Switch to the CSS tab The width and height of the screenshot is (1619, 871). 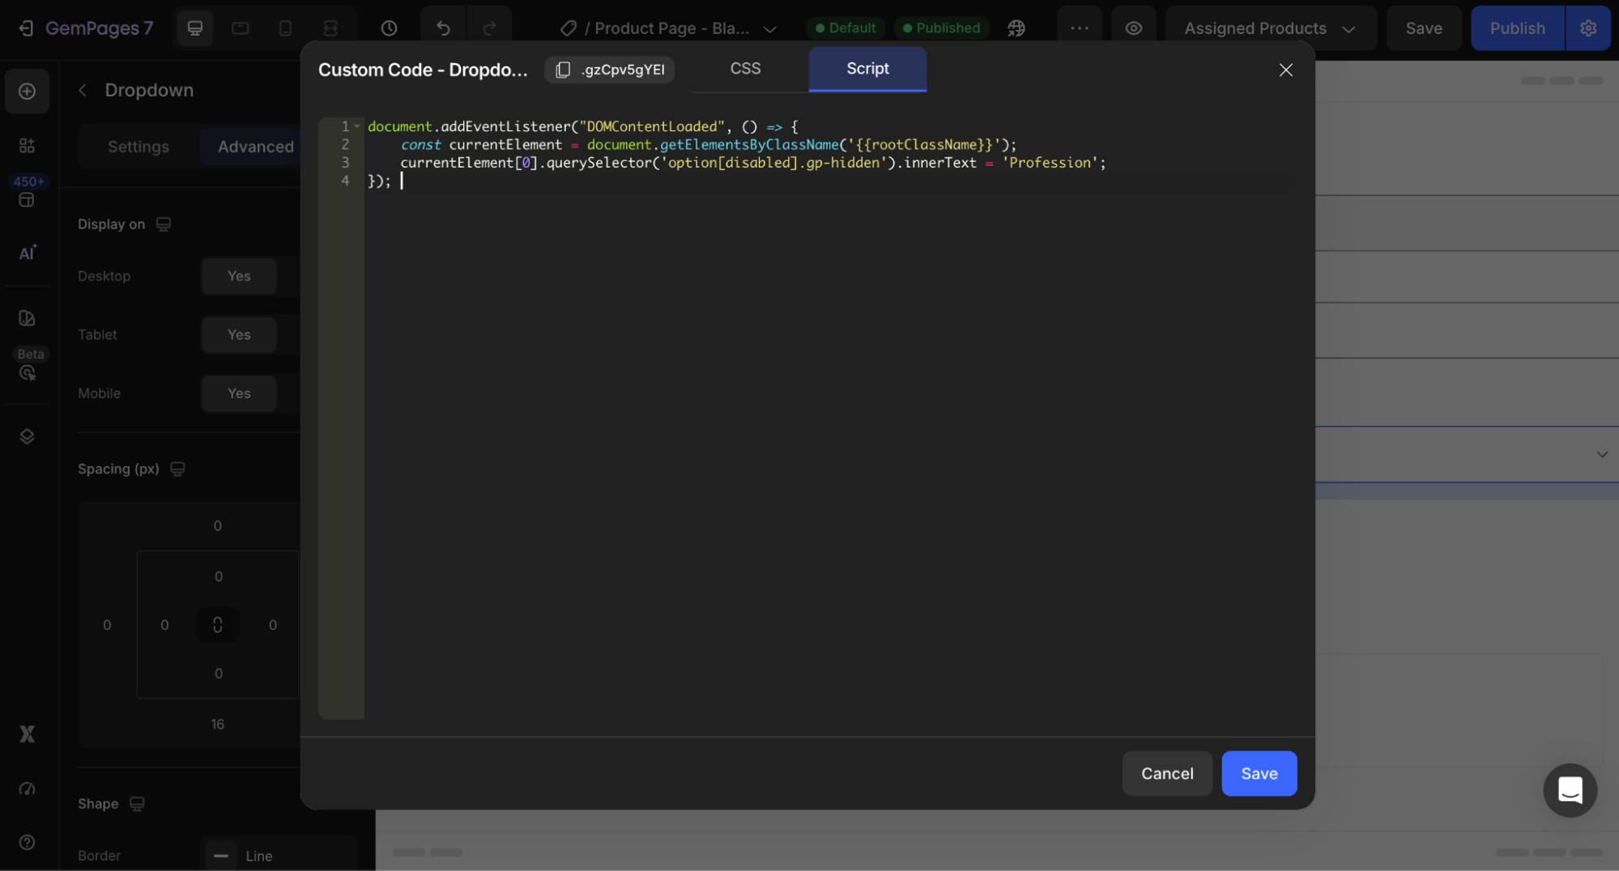pos(745,69)
